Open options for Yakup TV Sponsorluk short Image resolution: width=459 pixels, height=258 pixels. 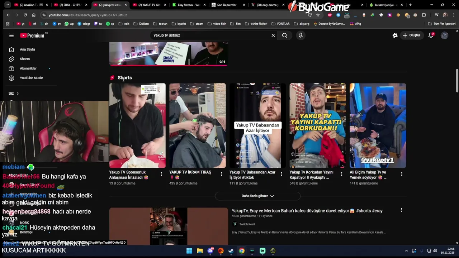pyautogui.click(x=161, y=174)
